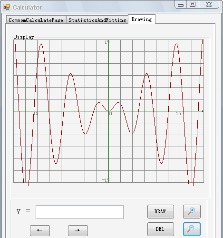Focus the y = equation input field

coord(79,212)
